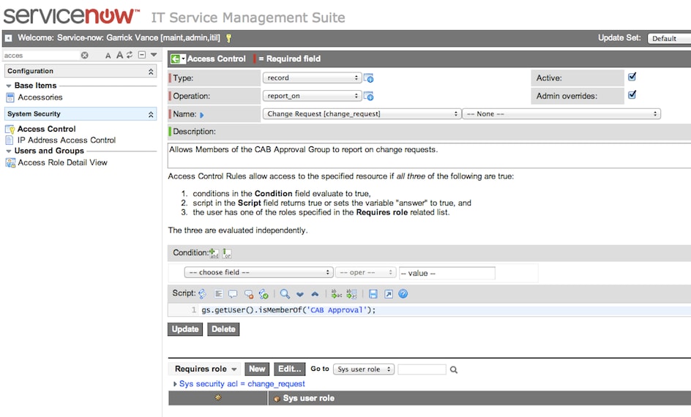The width and height of the screenshot is (691, 417).
Task: Click the blue arrow beside Name label
Action: [x=202, y=115]
